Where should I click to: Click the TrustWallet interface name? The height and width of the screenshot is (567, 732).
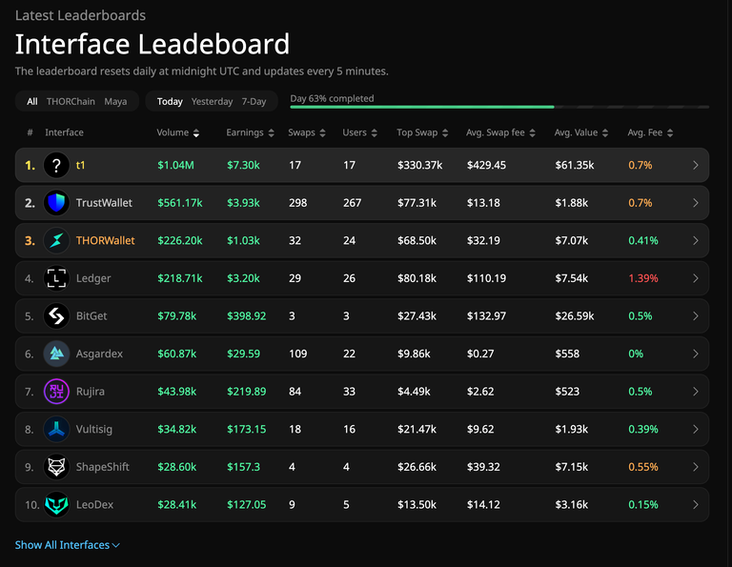pyautogui.click(x=104, y=203)
